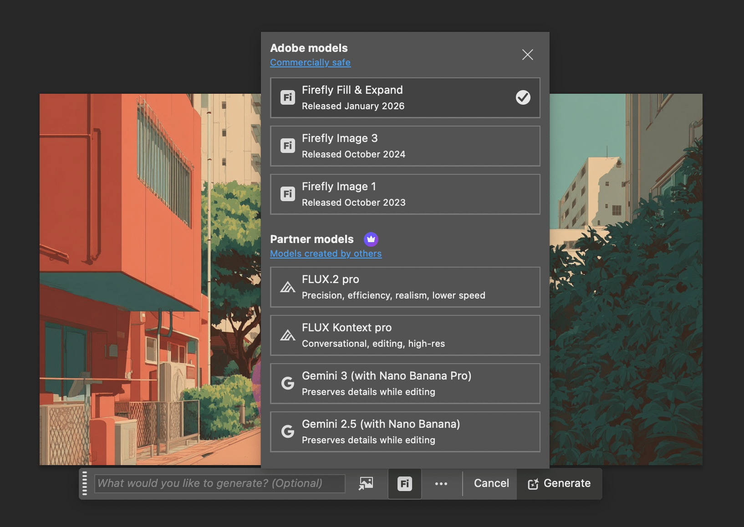Click "Precision, efficiency, realism, lower speed" description

tap(393, 295)
